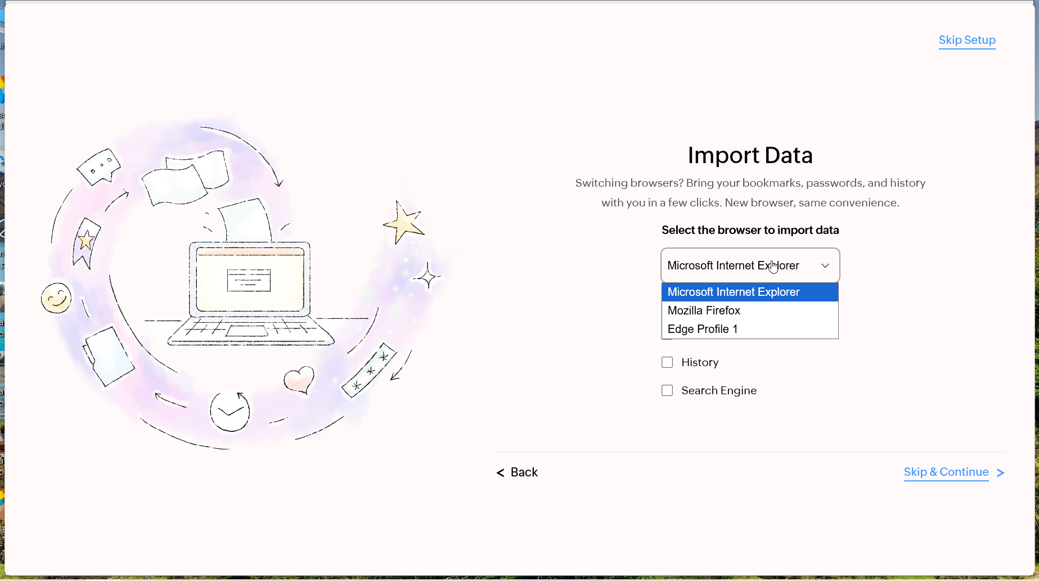Click the smiley face illustration
Image resolution: width=1039 pixels, height=581 pixels.
(x=56, y=298)
